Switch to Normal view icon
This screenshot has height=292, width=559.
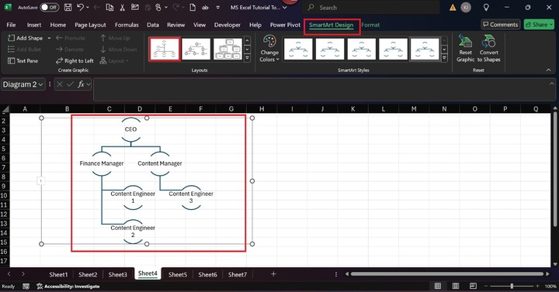(x=438, y=286)
